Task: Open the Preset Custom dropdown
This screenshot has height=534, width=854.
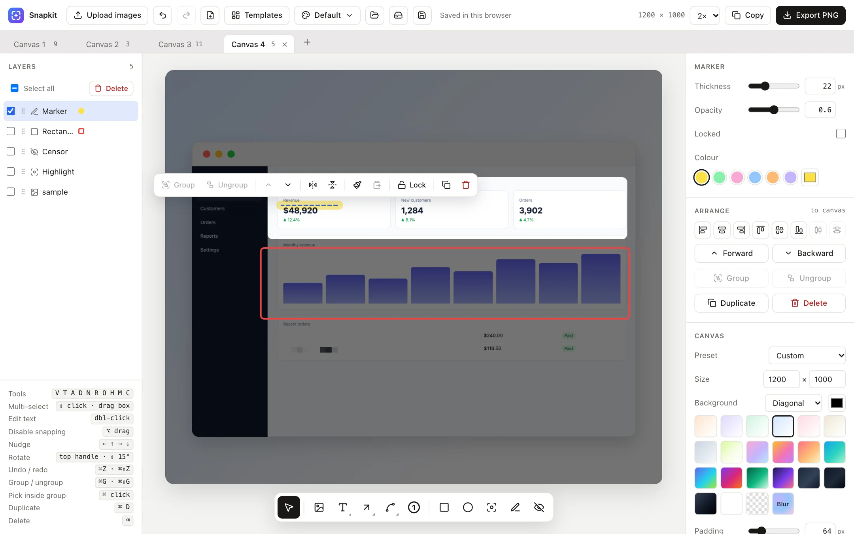Action: pyautogui.click(x=807, y=356)
